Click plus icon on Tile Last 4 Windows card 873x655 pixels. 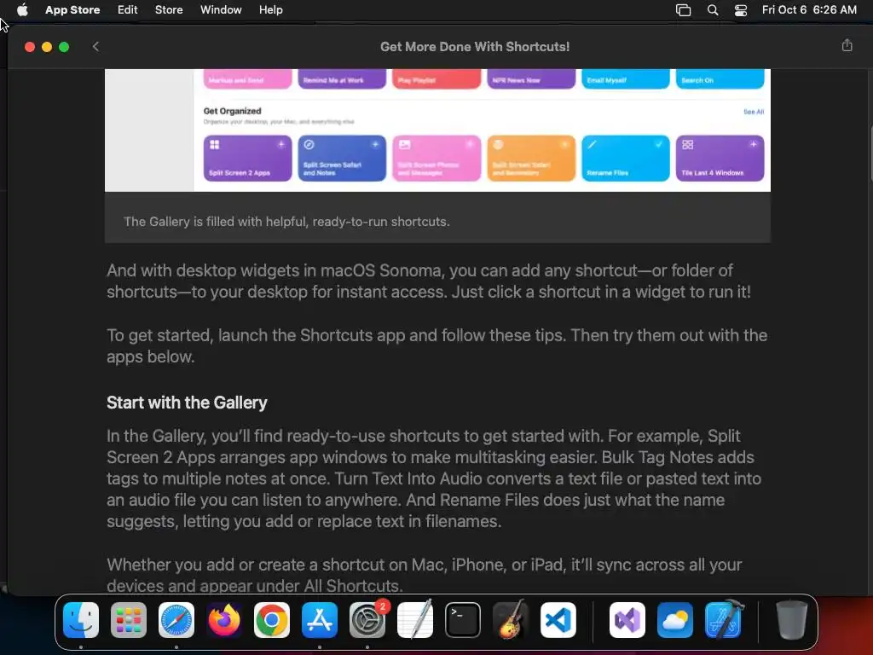tap(753, 145)
